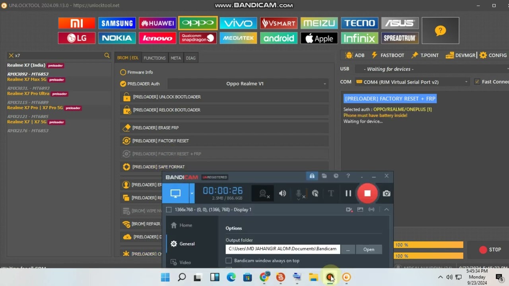Image resolution: width=509 pixels, height=286 pixels.
Task: Select the Tecno brand logo
Action: click(x=359, y=23)
